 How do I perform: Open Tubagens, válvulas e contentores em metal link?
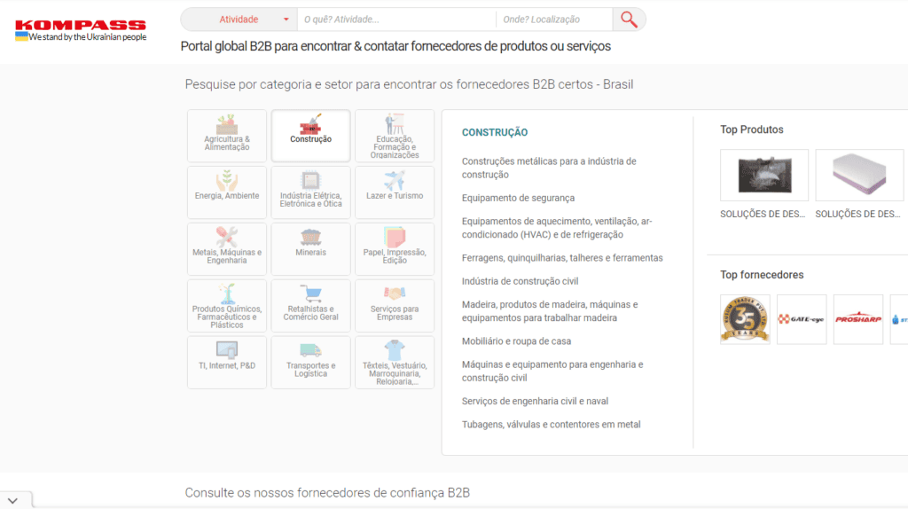point(552,425)
